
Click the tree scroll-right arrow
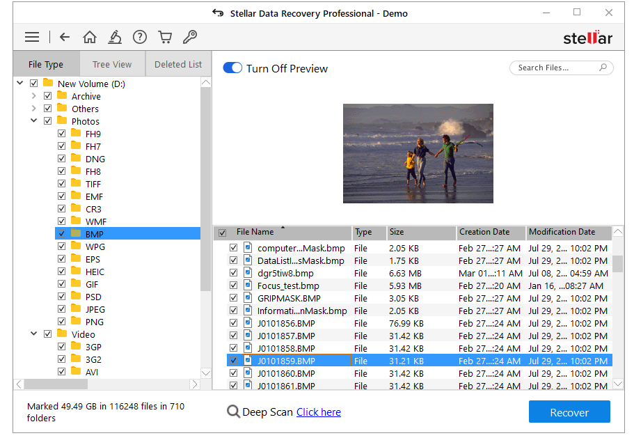pos(195,384)
